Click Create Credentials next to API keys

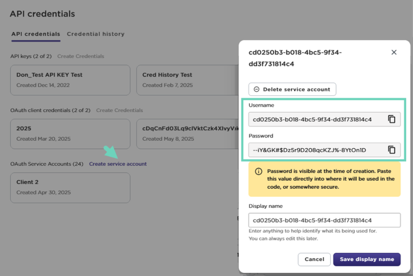click(x=81, y=56)
